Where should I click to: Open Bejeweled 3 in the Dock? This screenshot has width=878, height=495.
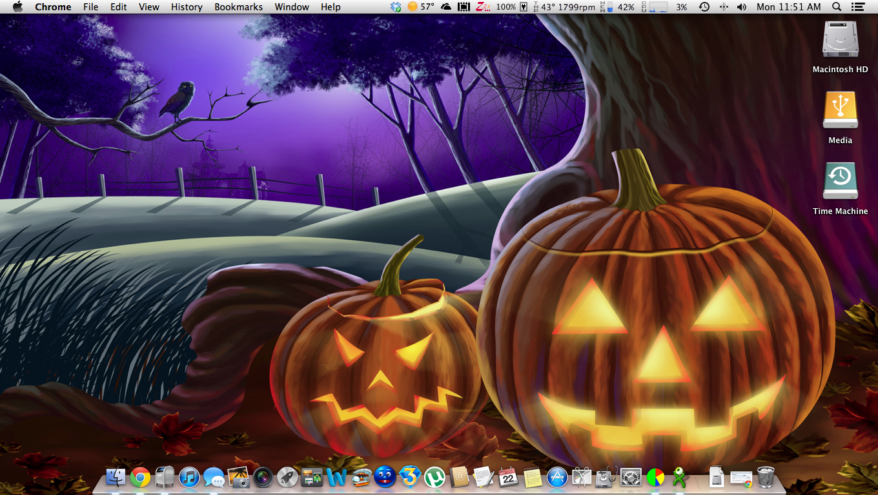pyautogui.click(x=410, y=478)
